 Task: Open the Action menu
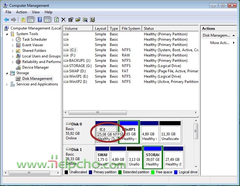coord(21,12)
